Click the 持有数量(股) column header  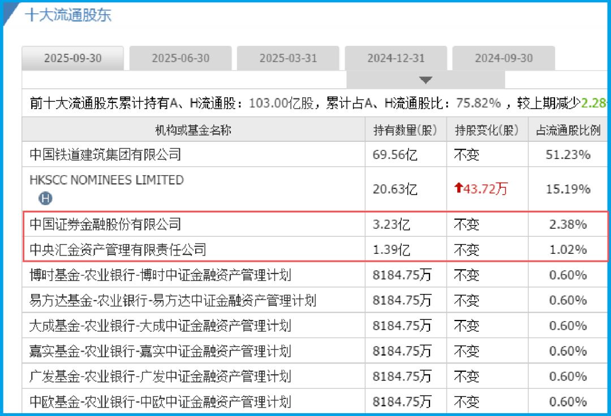pos(405,130)
